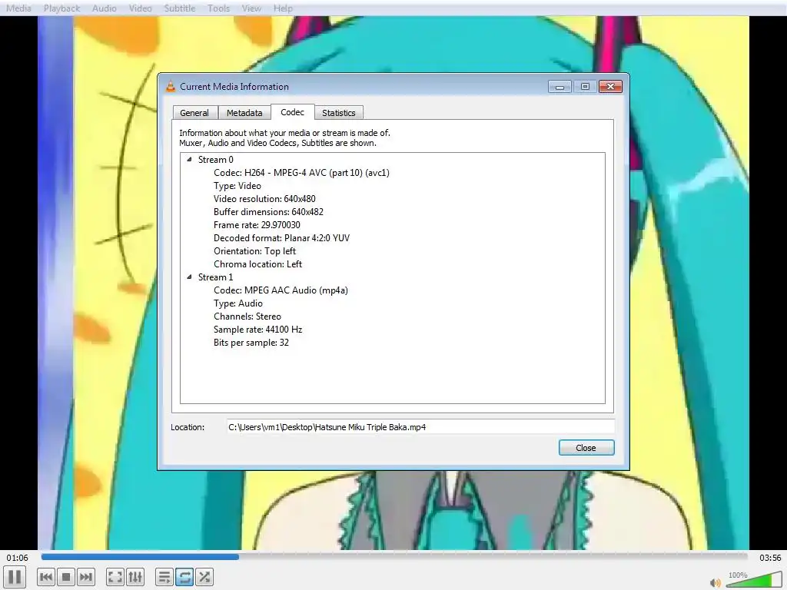This screenshot has height=590, width=787.
Task: Open the Subtitle menu
Action: 180,8
